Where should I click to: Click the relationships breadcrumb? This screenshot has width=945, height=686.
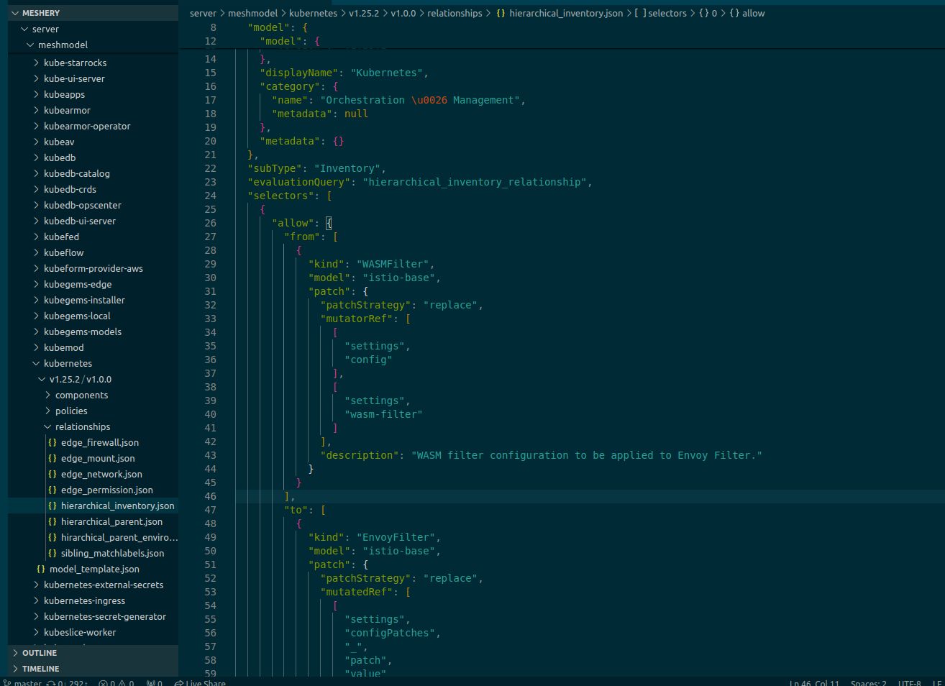tap(455, 13)
